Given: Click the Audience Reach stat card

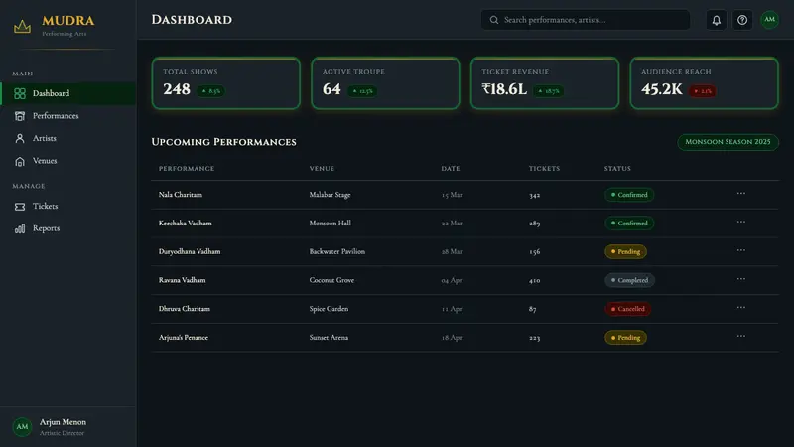Looking at the screenshot, I should pos(704,83).
